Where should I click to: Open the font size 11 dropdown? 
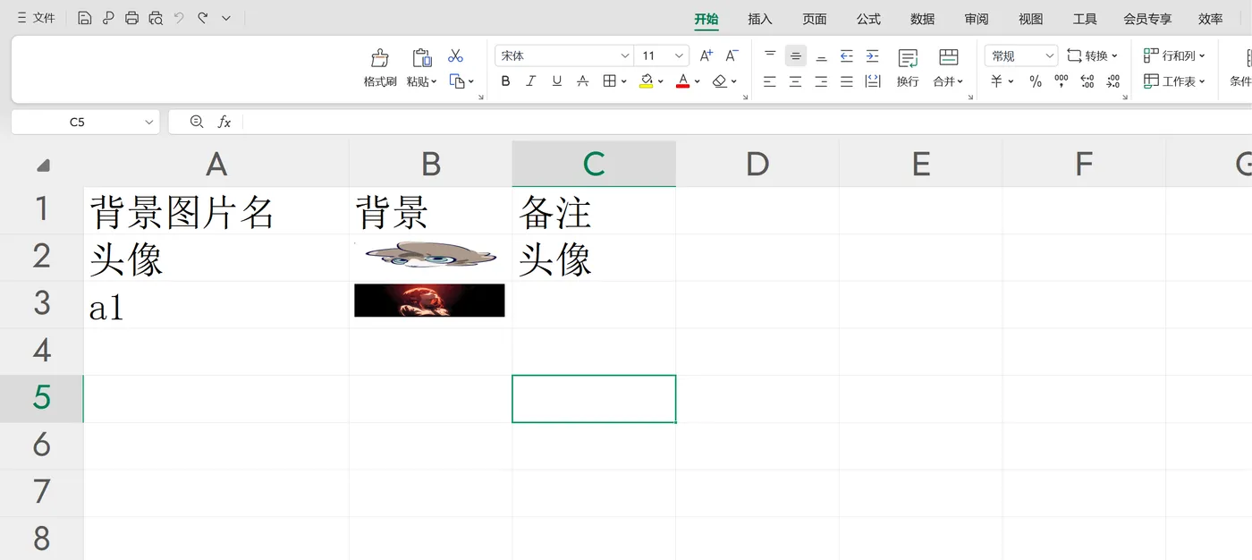(x=680, y=55)
